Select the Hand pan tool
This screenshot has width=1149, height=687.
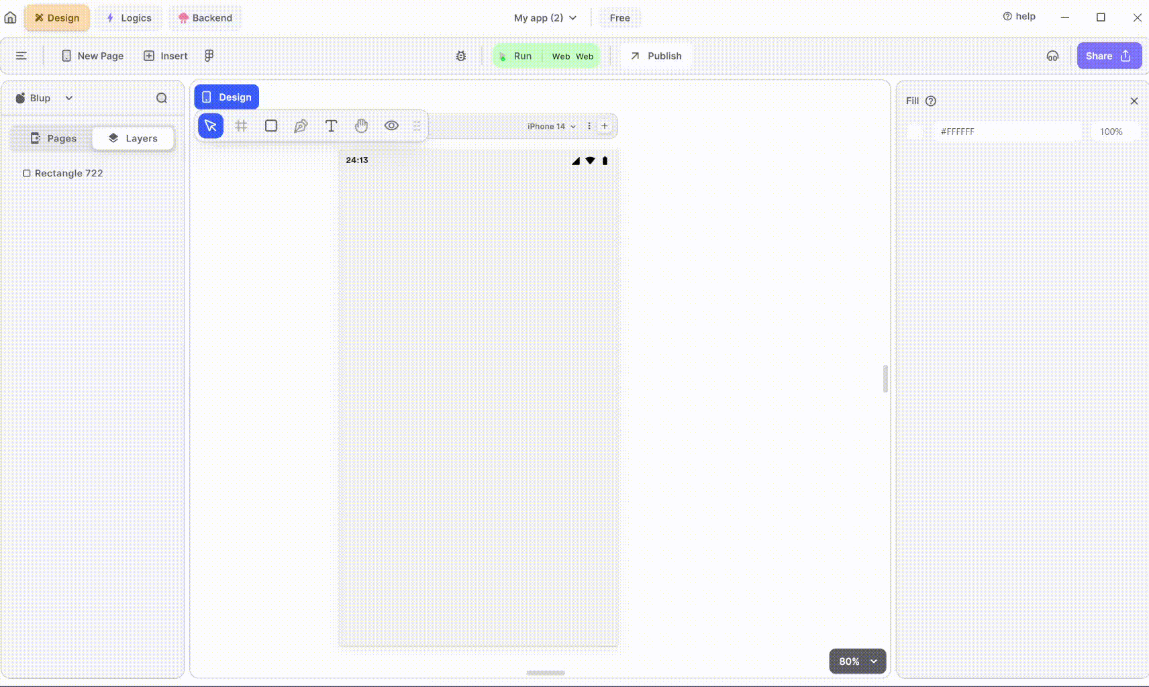coord(361,125)
